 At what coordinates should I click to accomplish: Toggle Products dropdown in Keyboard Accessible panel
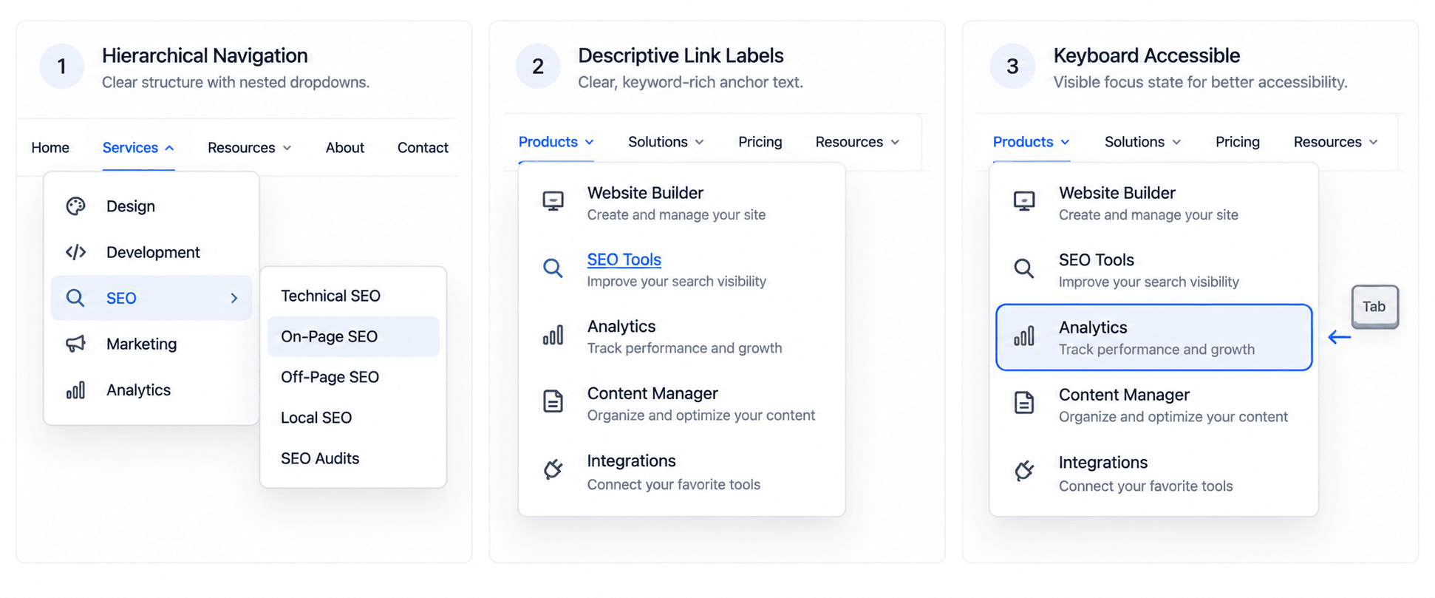1032,142
